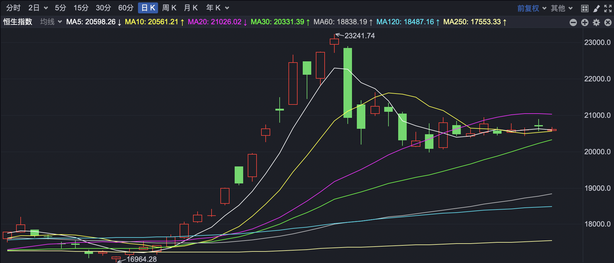Click the tall green candle below the peak
The width and height of the screenshot is (614, 263).
click(348, 83)
